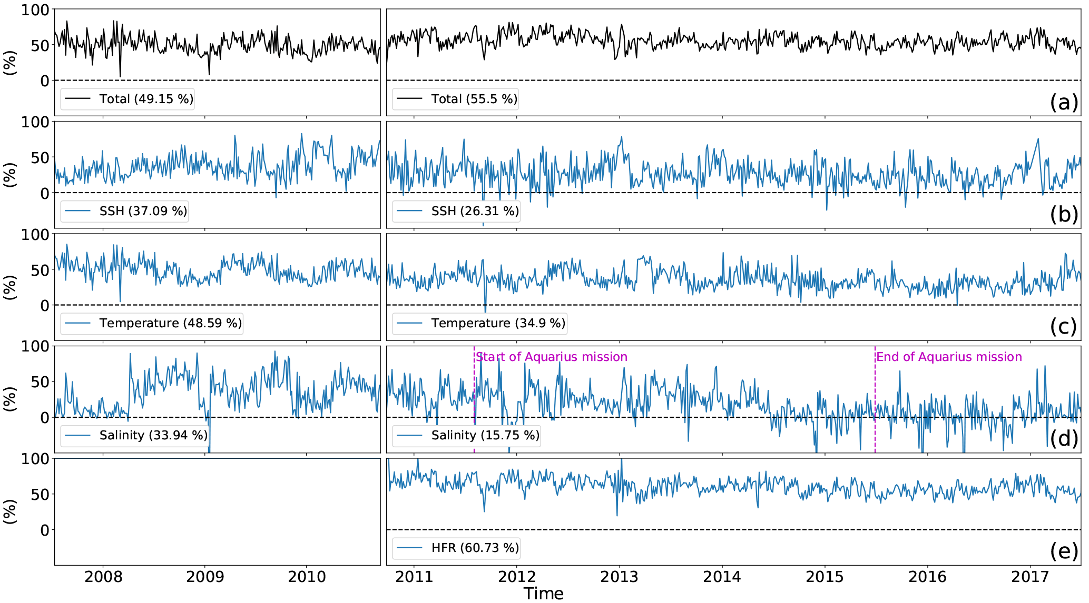Select the Temperature (34.9 %) legend
Screen dimensions: 1089x603
498,323
